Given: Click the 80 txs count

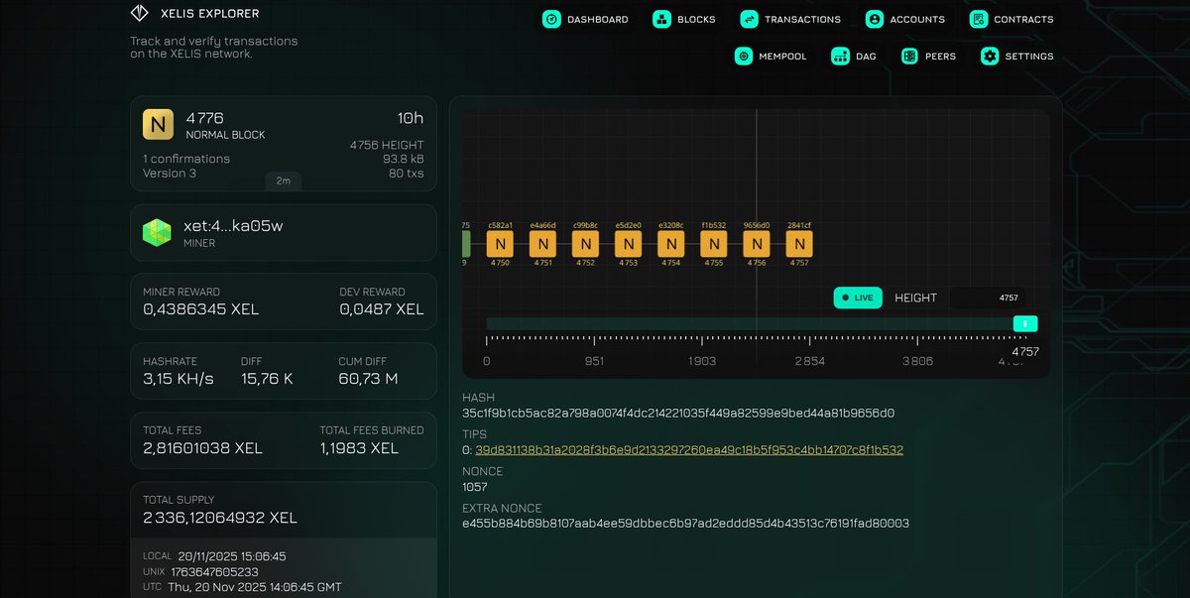Looking at the screenshot, I should click(407, 174).
